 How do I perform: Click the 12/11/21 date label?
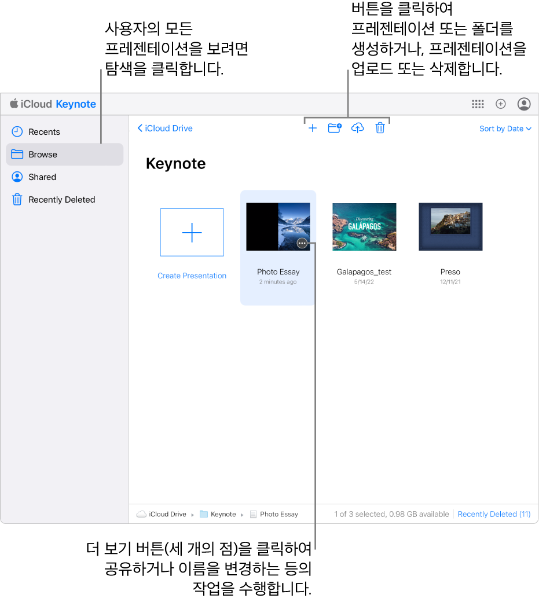[450, 282]
